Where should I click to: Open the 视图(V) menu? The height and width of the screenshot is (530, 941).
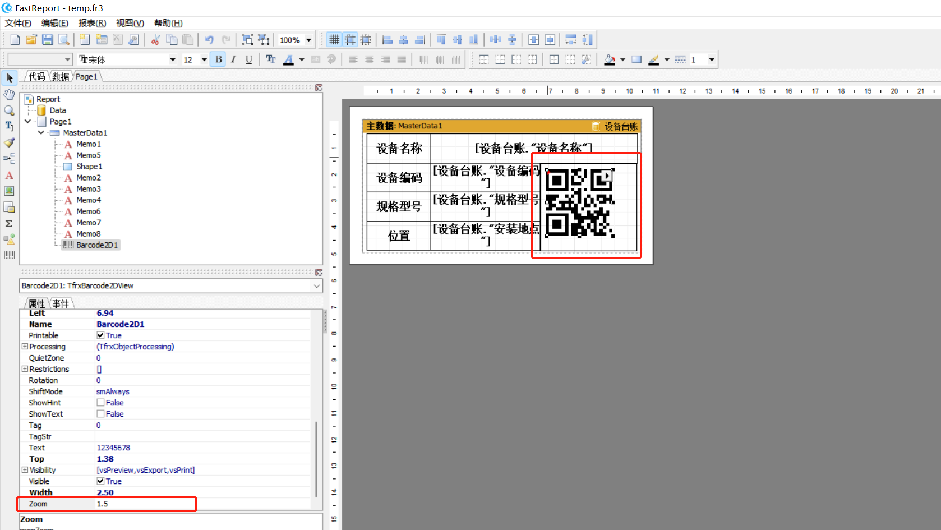[130, 23]
